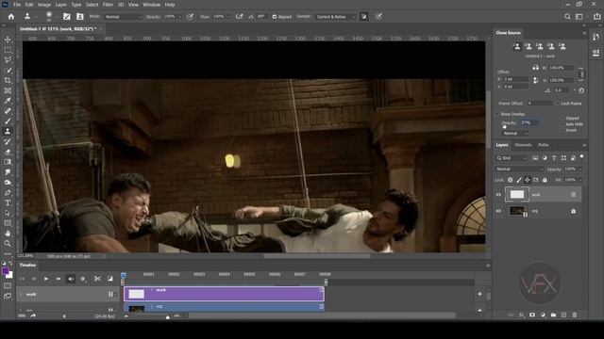Enable the Lock Frame checkbox
Screen dimensions: 604x339
coord(558,104)
